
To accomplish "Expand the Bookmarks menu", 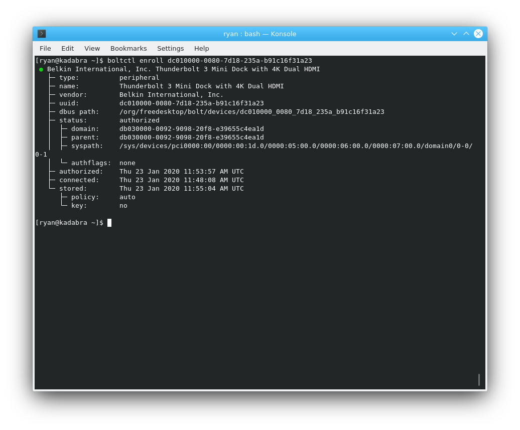I will 128,48.
